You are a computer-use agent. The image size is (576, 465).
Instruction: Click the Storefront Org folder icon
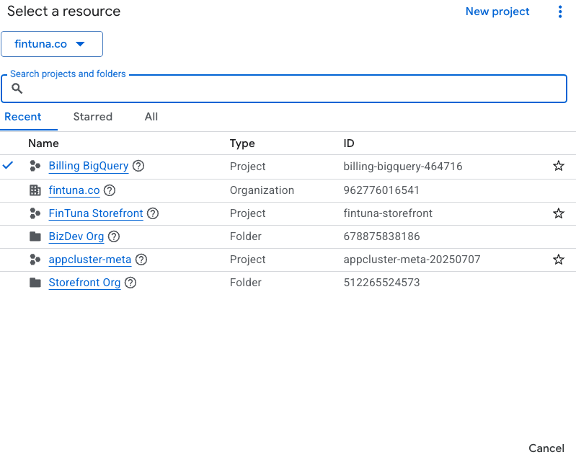pyautogui.click(x=35, y=283)
